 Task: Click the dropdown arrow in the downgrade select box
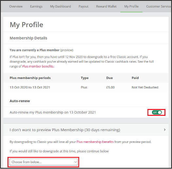[75, 162]
